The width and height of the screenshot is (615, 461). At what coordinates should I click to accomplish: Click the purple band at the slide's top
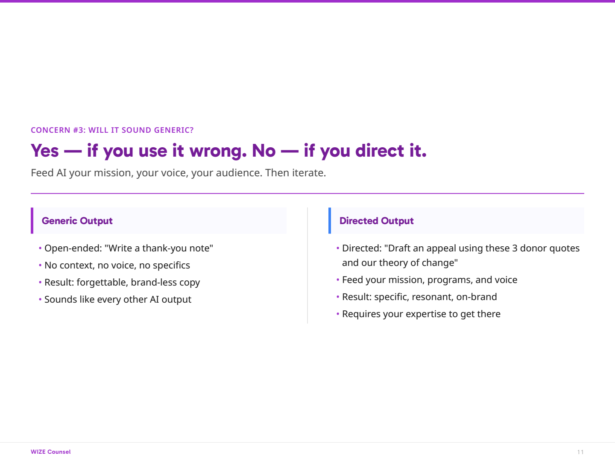click(x=307, y=1)
